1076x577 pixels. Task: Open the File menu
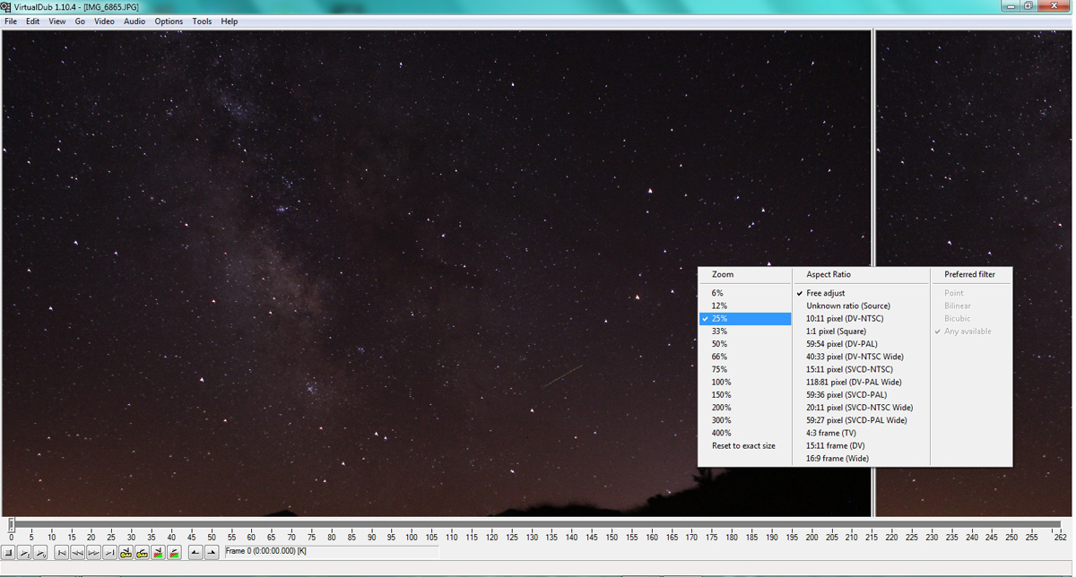[x=11, y=22]
